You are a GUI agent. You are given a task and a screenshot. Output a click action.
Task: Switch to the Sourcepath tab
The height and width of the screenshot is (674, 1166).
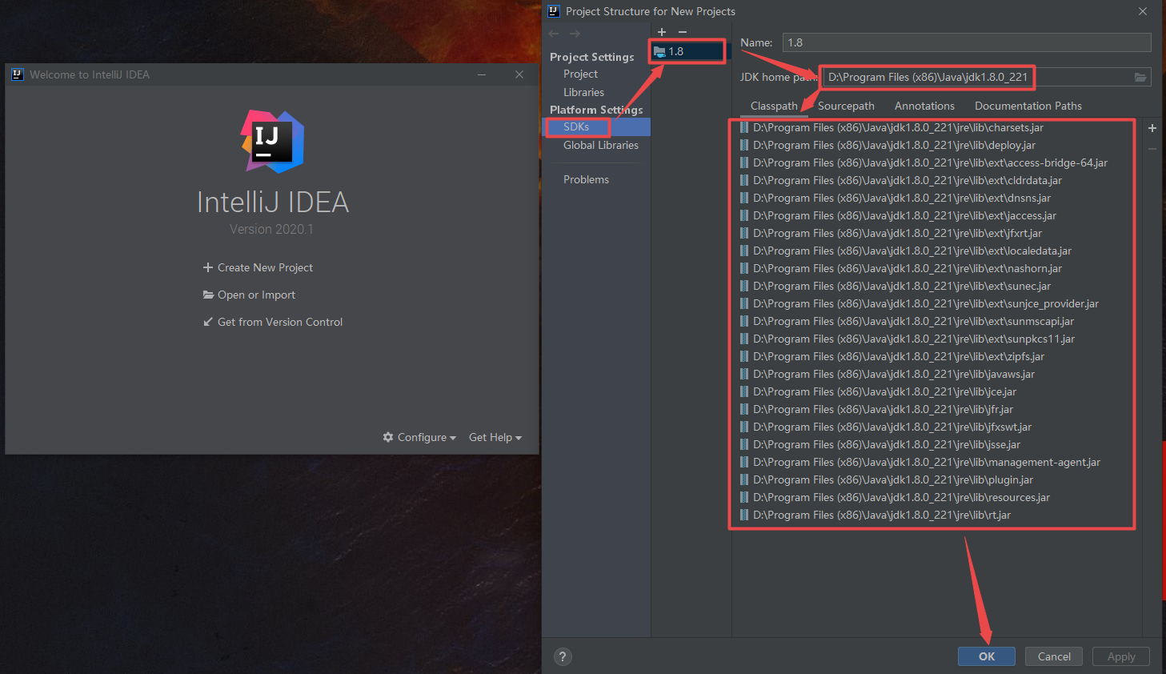[846, 106]
